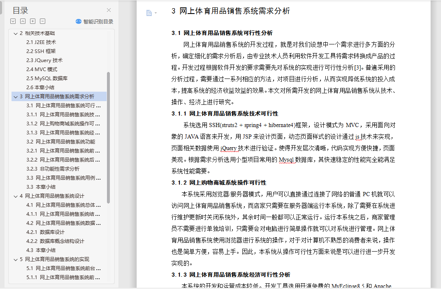Screen dimensions: 441x289
Task: Click heading 3.1.3 网上体育用品销售系统经济可行性分析
Action: [x=231, y=275]
